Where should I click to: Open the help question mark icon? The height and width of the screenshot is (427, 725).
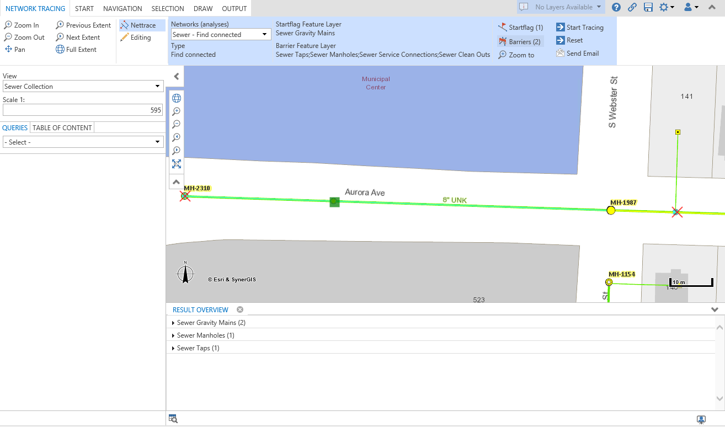(x=616, y=7)
